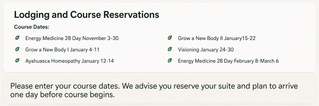Click leaf icon next to Grow a New Body I
Image resolution: width=319 pixels, height=106 pixels.
[x=17, y=49]
